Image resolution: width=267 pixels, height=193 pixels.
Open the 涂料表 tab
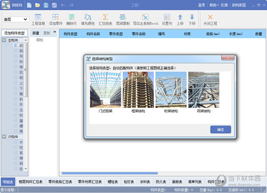[x=145, y=182]
